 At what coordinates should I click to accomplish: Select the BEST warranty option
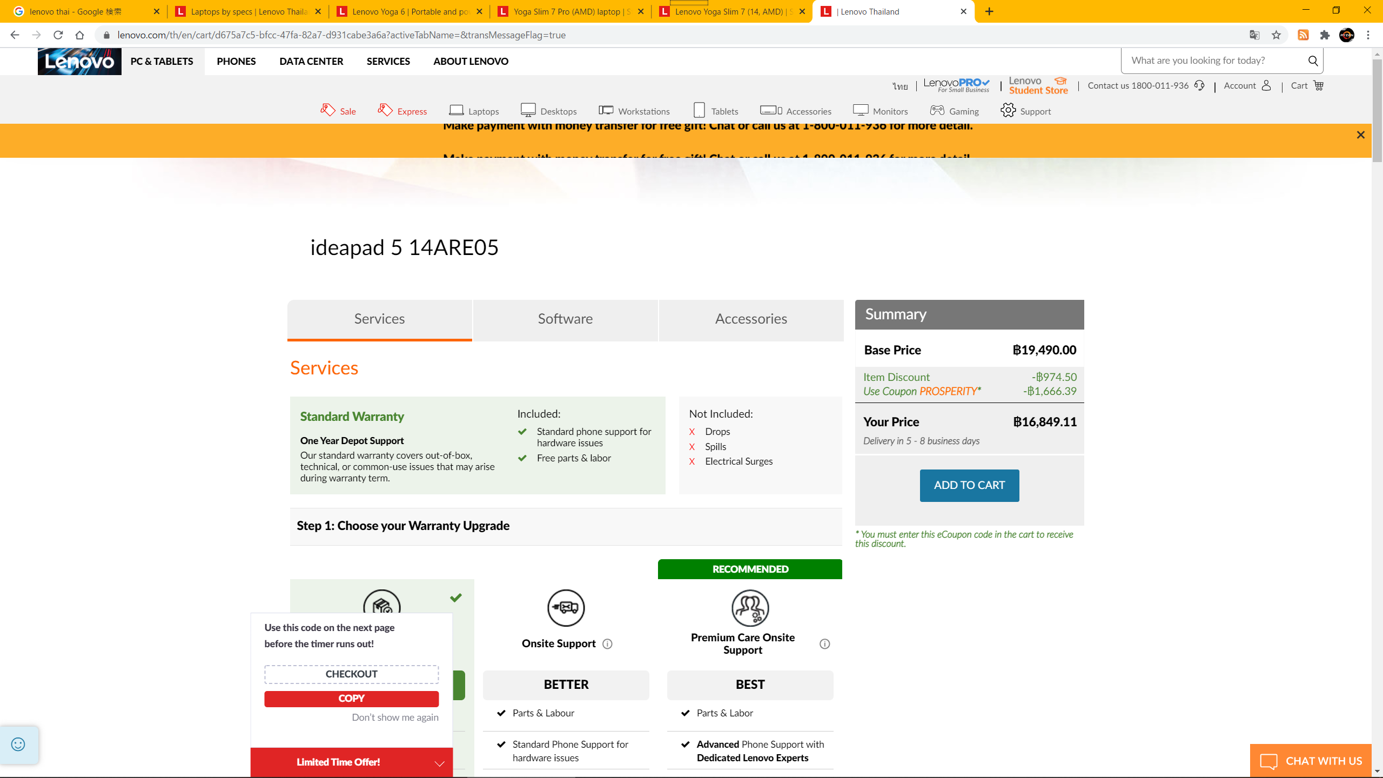(x=750, y=685)
